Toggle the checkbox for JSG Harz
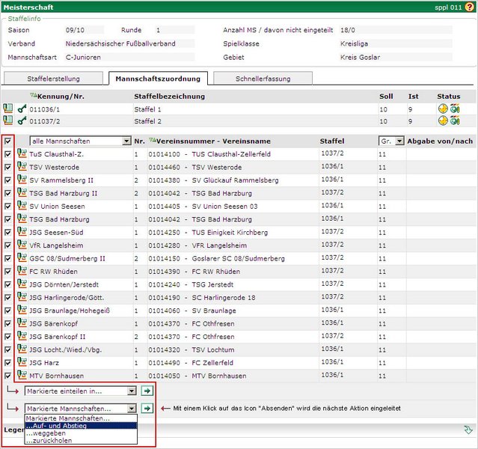 point(8,363)
